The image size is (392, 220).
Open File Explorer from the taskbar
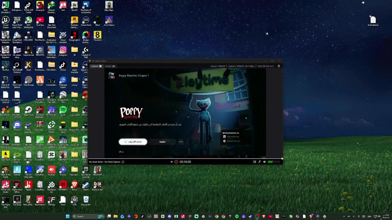click(x=115, y=216)
